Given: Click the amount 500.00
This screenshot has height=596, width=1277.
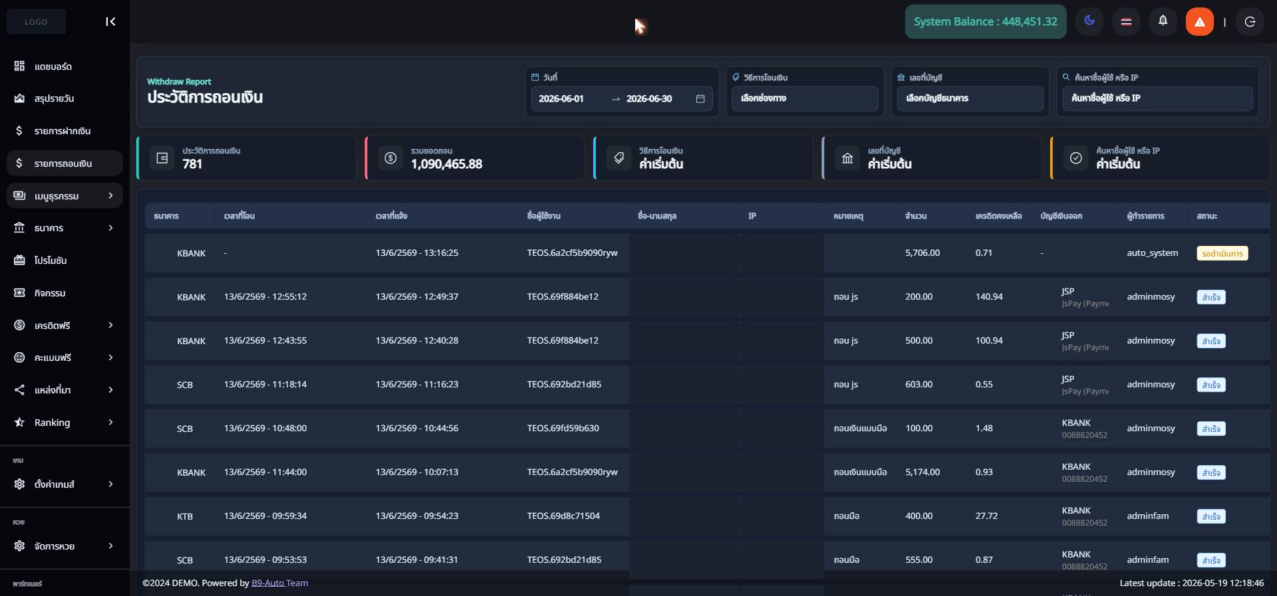Looking at the screenshot, I should [x=919, y=340].
